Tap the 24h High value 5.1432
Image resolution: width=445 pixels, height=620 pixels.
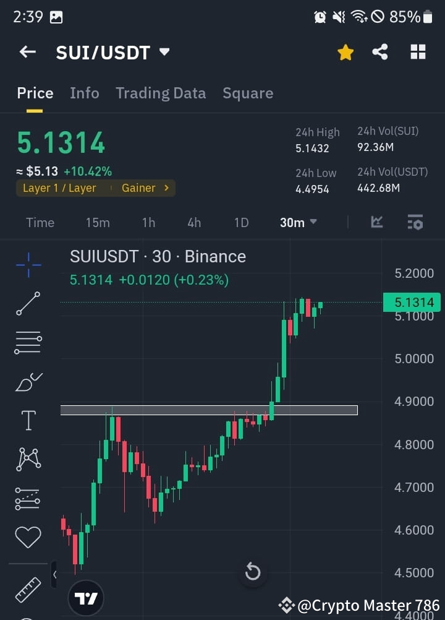[312, 149]
